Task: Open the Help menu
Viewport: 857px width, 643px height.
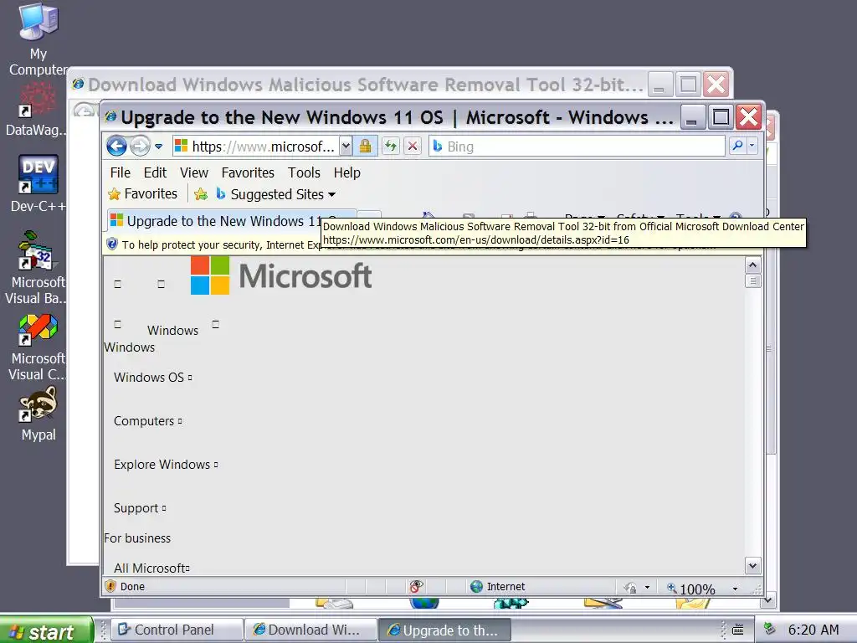Action: (347, 172)
